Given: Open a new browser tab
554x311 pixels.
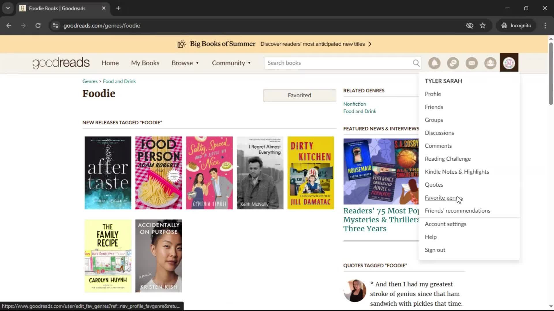Looking at the screenshot, I should [x=118, y=8].
